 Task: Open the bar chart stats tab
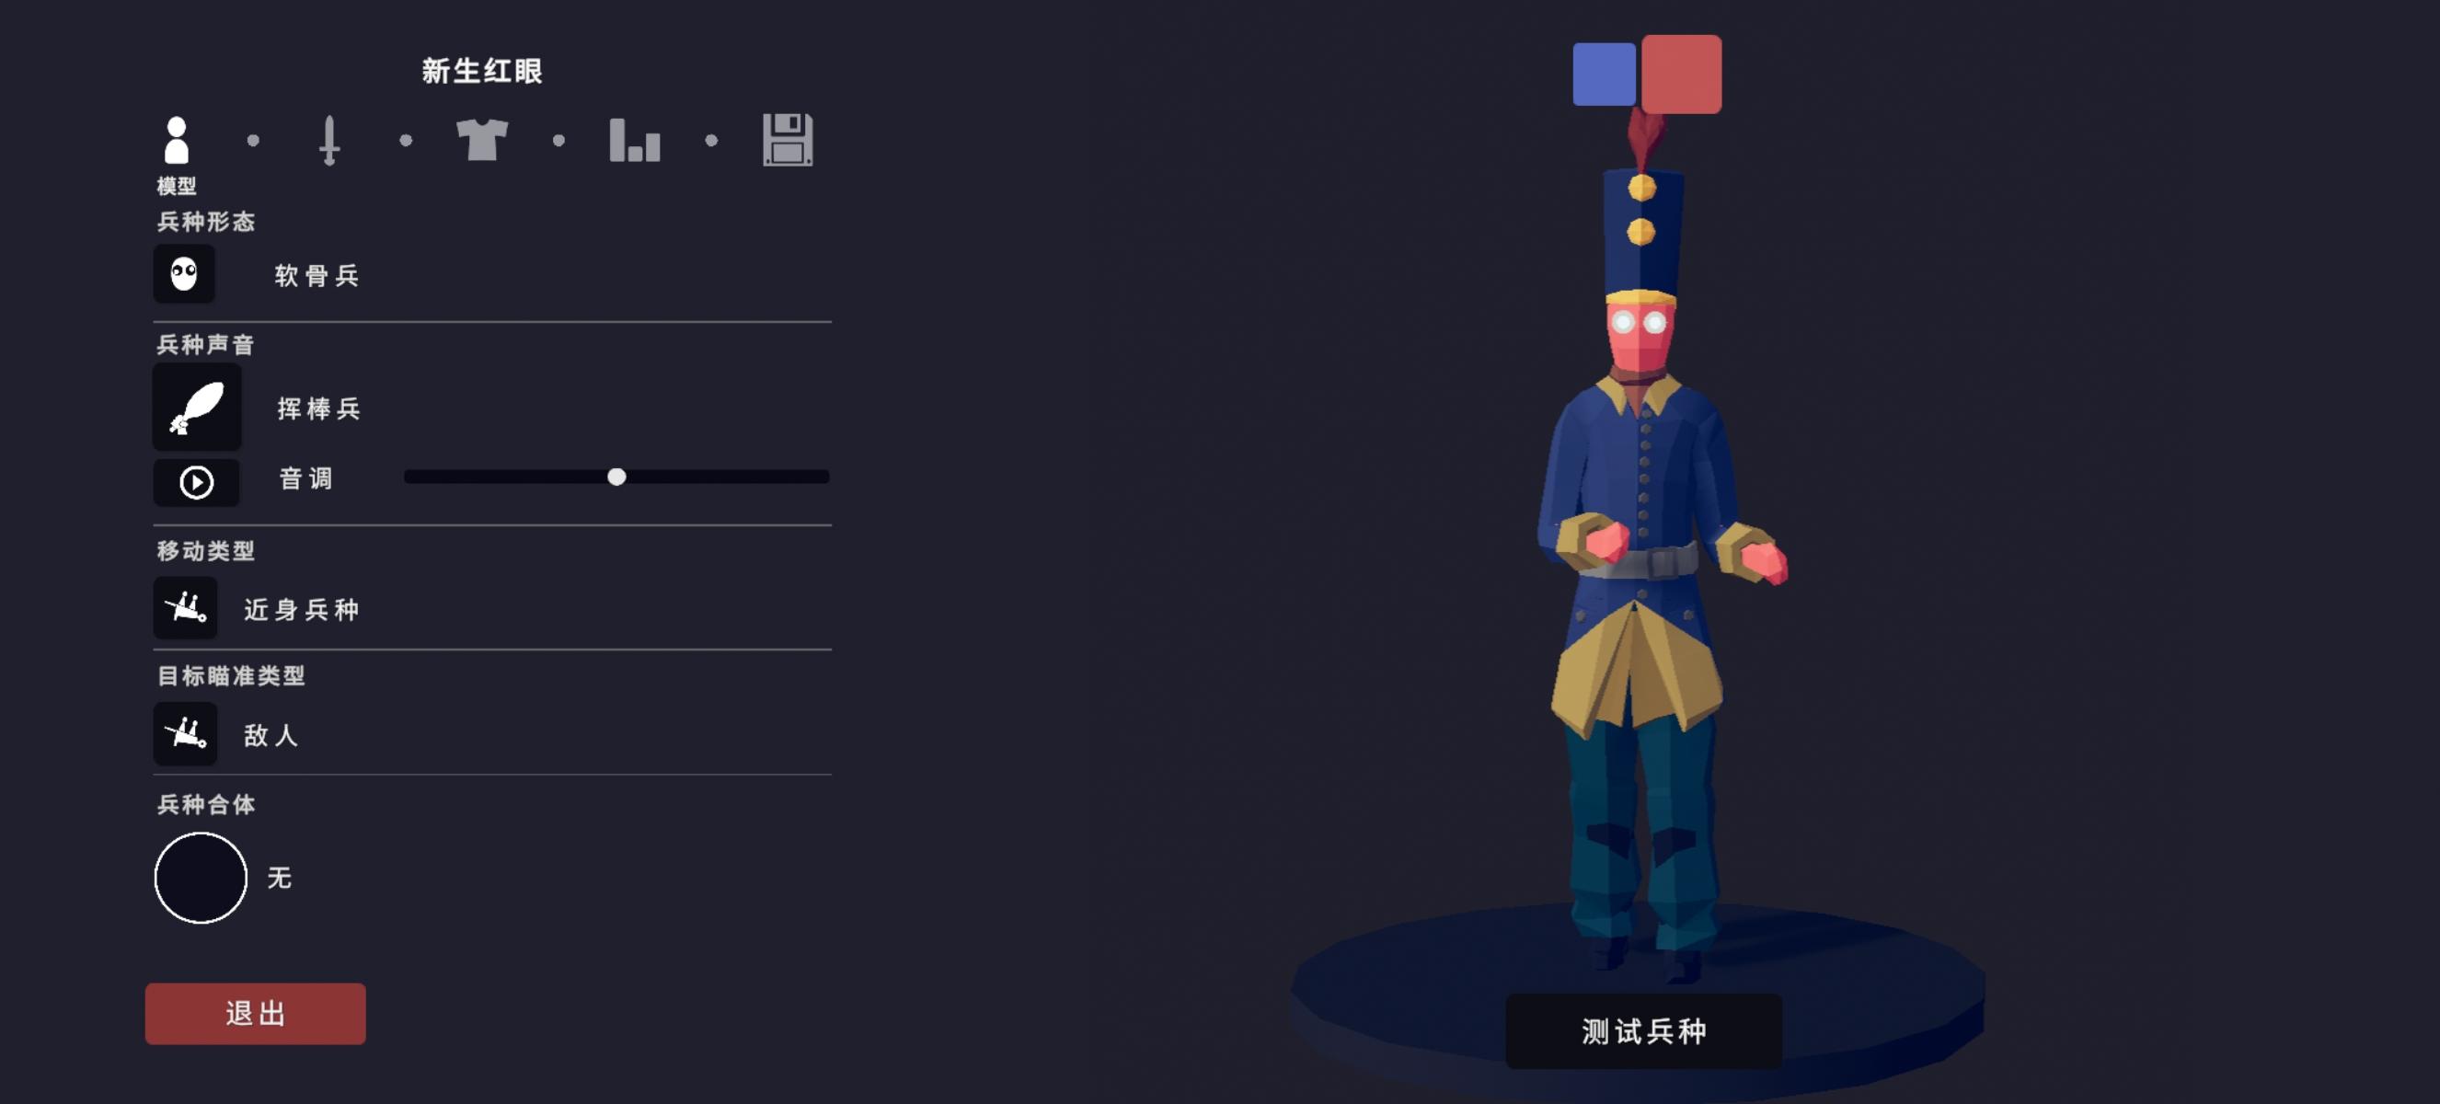tap(635, 140)
